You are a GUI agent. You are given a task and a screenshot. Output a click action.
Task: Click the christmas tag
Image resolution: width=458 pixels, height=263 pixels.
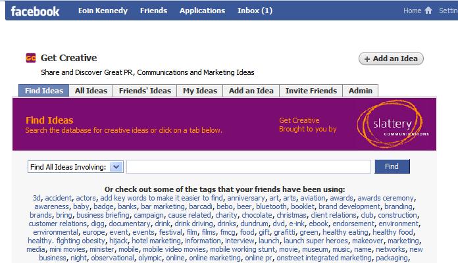pos(292,215)
